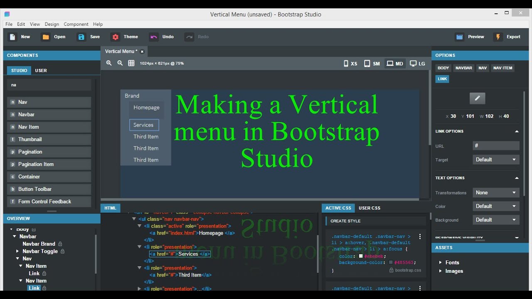Collapse the ul nav navbar-nav HTML node
Screen dimensions: 532x299
click(134, 219)
